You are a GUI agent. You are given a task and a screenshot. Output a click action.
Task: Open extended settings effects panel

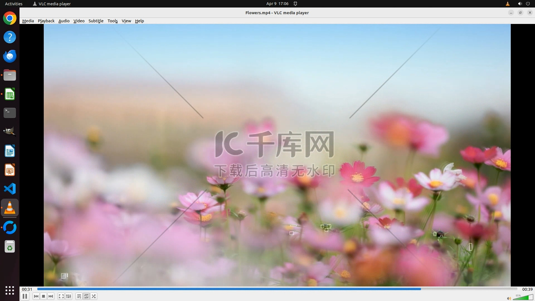(69, 296)
